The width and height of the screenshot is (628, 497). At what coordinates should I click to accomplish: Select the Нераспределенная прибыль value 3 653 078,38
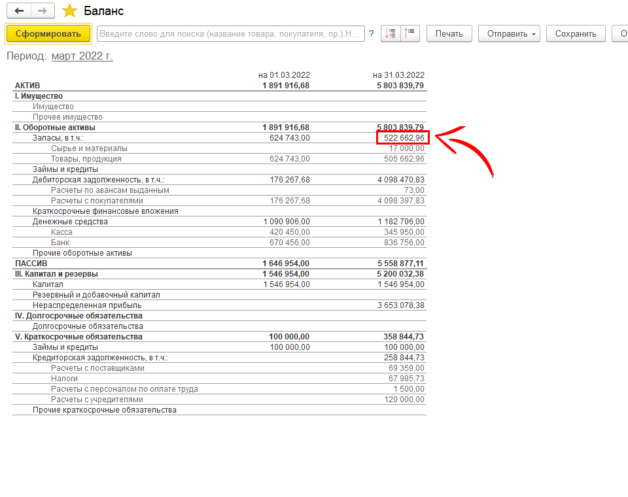tap(401, 305)
